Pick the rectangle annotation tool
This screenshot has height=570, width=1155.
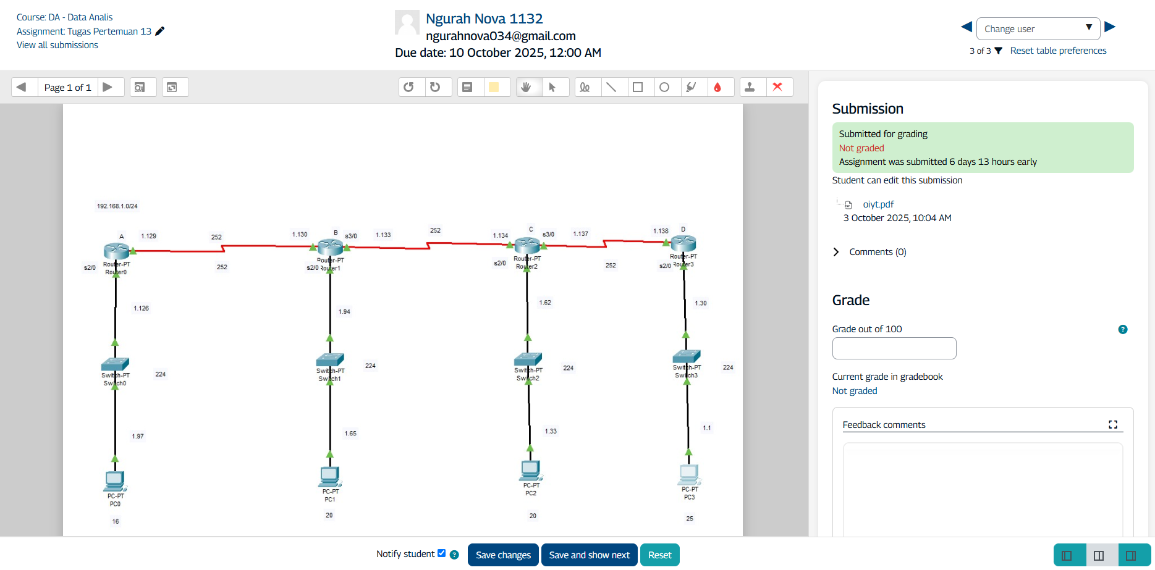pyautogui.click(x=638, y=87)
